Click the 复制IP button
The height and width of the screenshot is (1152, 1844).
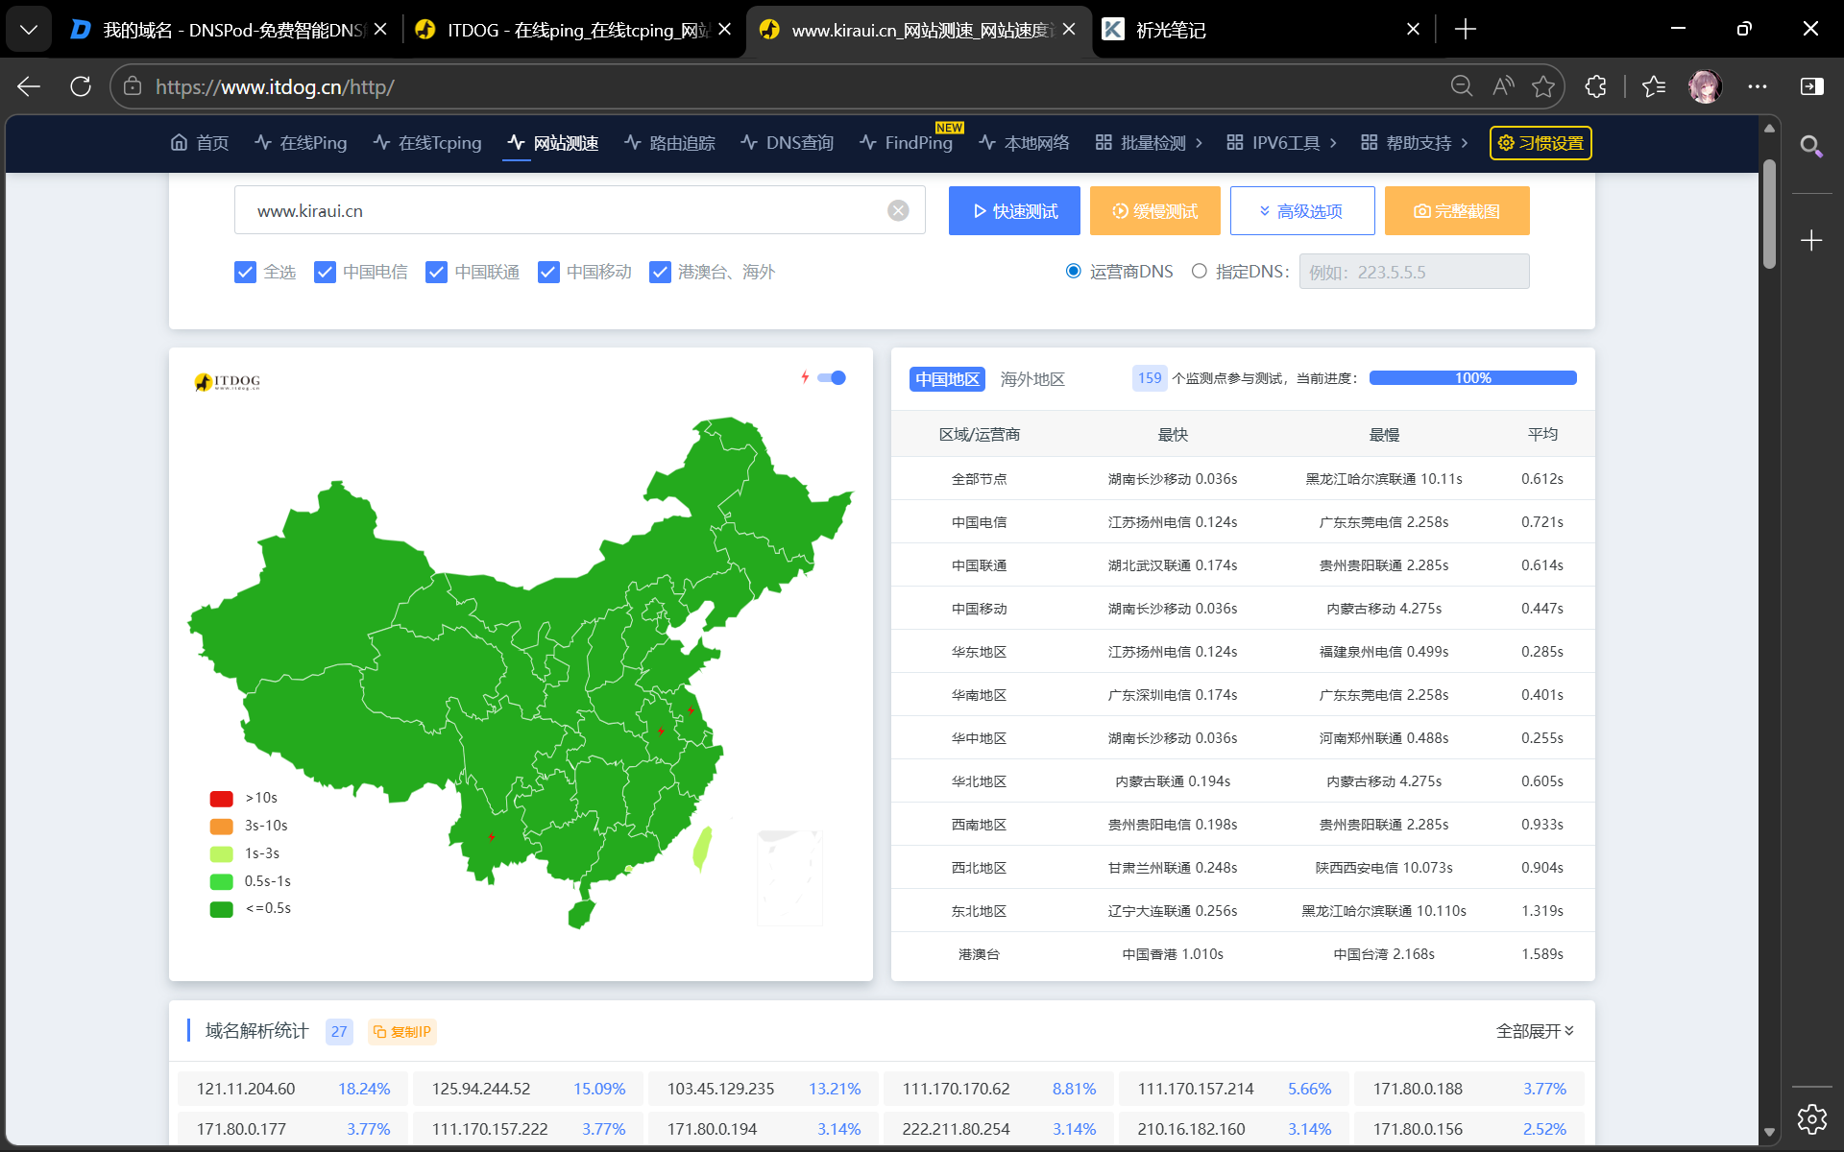pos(402,1031)
